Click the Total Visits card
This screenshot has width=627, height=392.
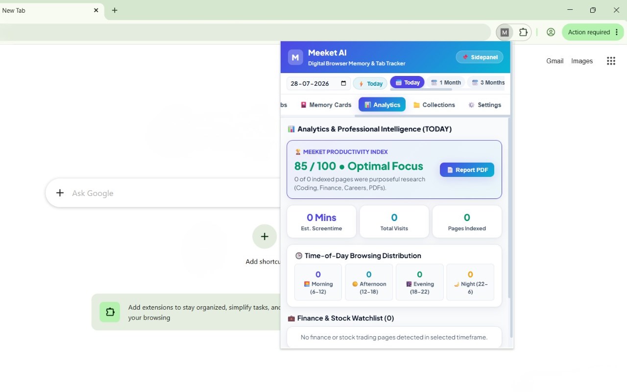[x=394, y=221]
